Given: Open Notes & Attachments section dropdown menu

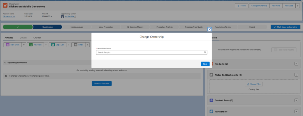Looking at the screenshot, I should 296,75.
